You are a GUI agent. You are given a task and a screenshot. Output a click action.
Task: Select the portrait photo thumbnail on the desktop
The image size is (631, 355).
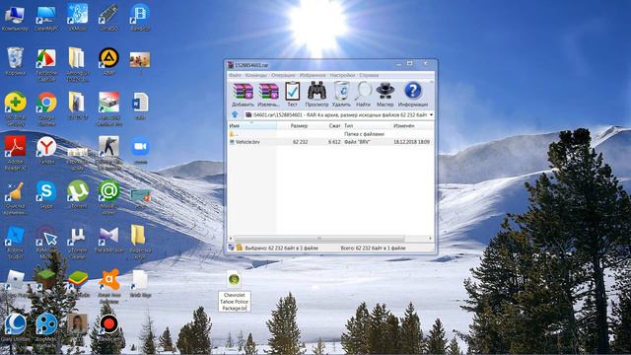[77, 323]
